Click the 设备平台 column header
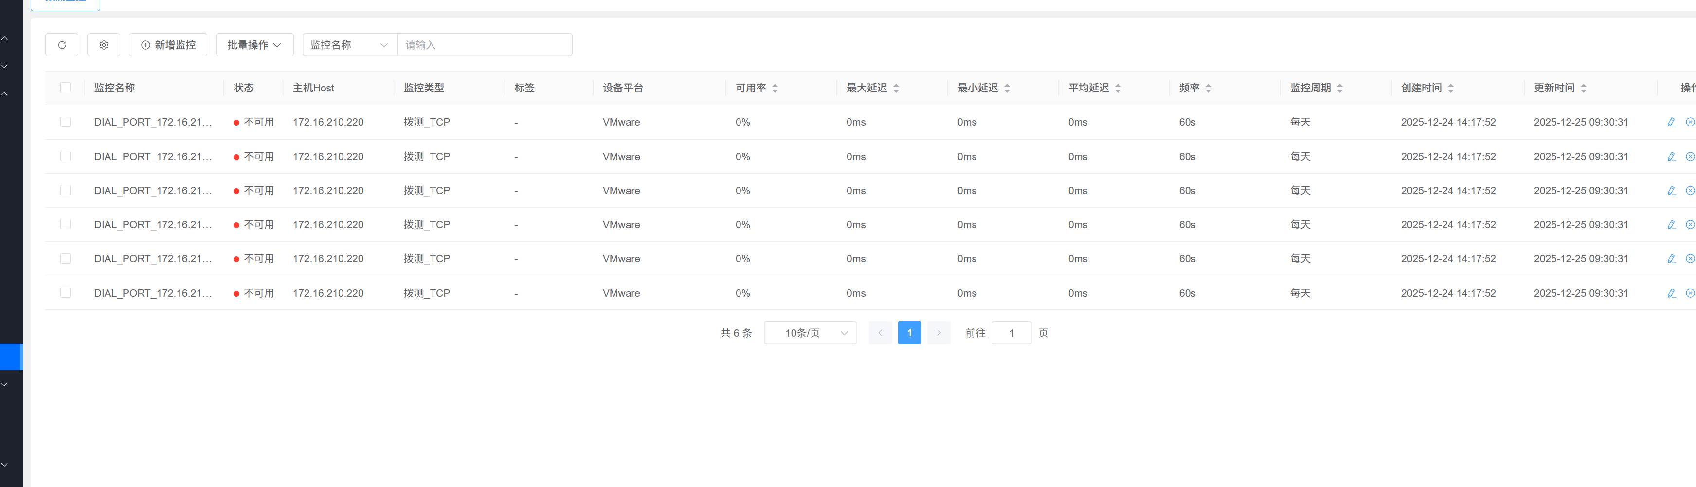 pyautogui.click(x=623, y=88)
